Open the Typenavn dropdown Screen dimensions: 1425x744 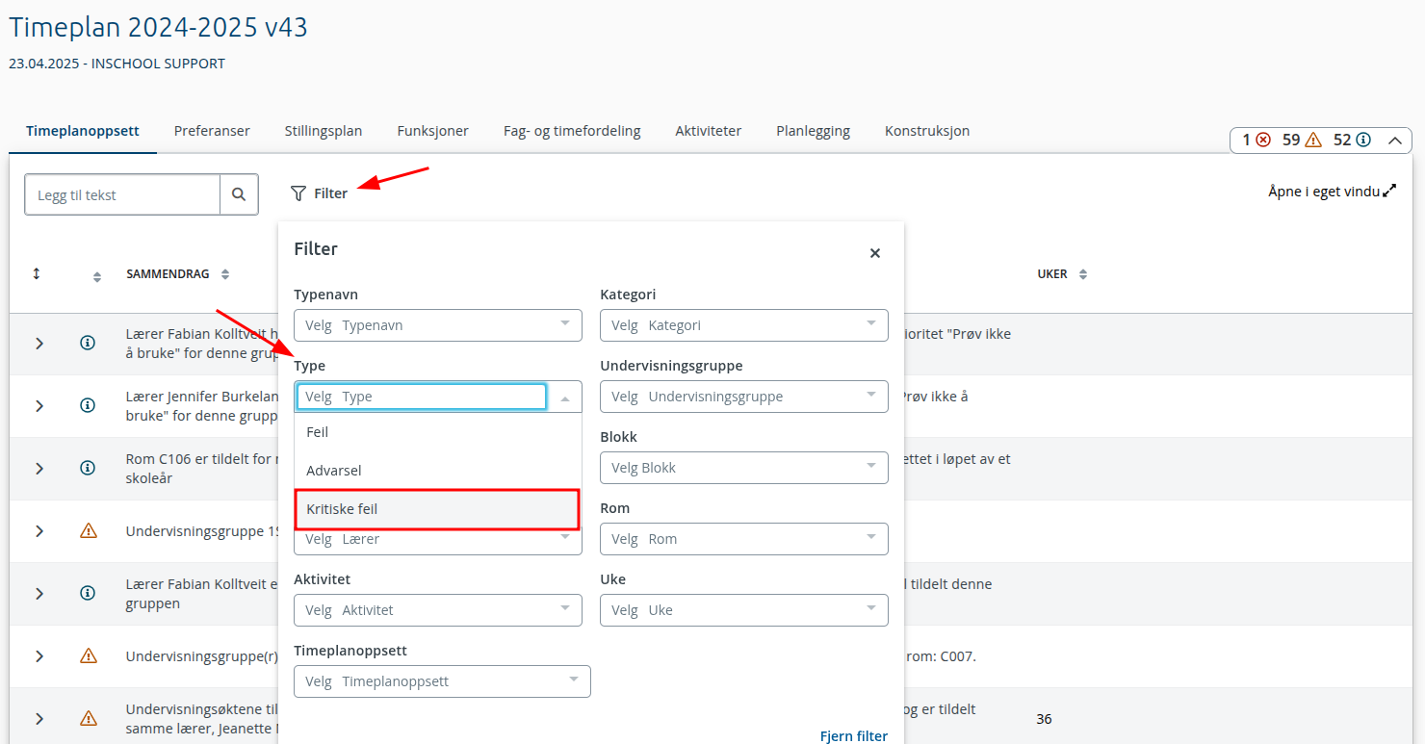438,325
